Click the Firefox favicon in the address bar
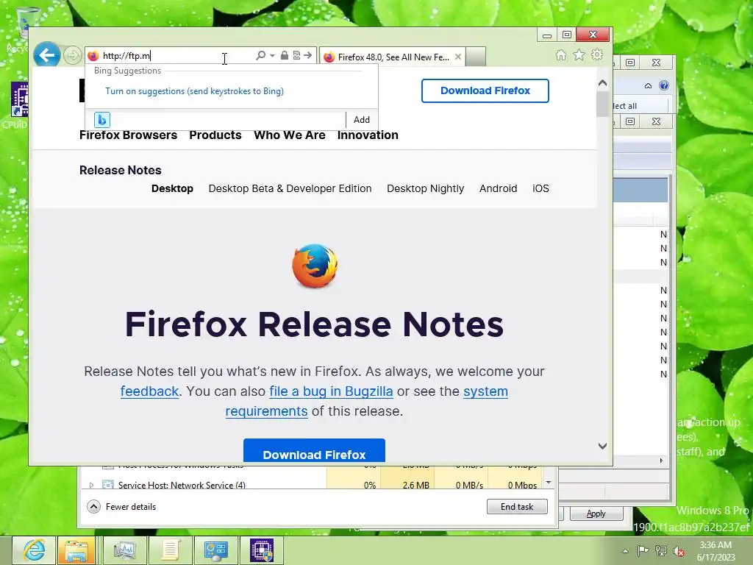The height and width of the screenshot is (565, 753). pos(93,56)
